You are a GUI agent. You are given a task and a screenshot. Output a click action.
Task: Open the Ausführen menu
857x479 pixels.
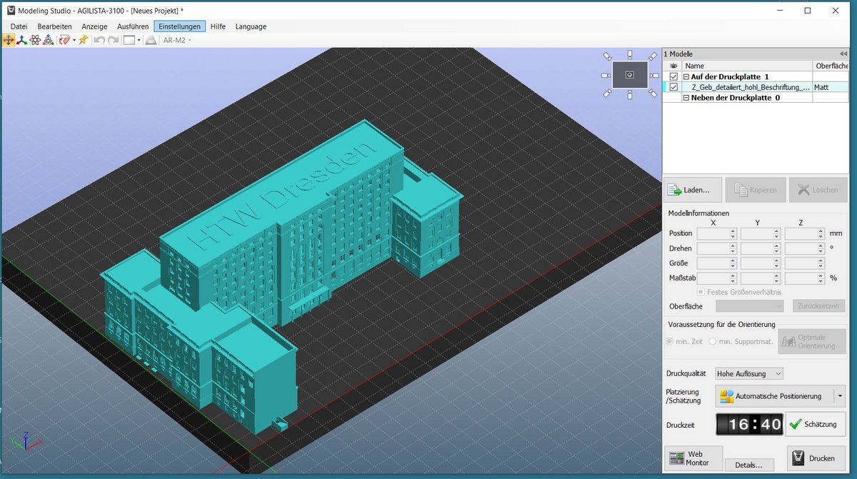[x=133, y=26]
